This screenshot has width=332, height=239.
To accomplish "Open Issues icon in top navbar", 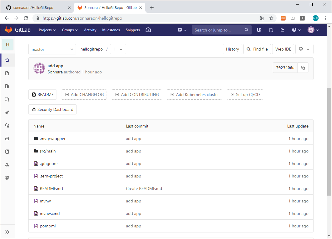I will click(259, 30).
